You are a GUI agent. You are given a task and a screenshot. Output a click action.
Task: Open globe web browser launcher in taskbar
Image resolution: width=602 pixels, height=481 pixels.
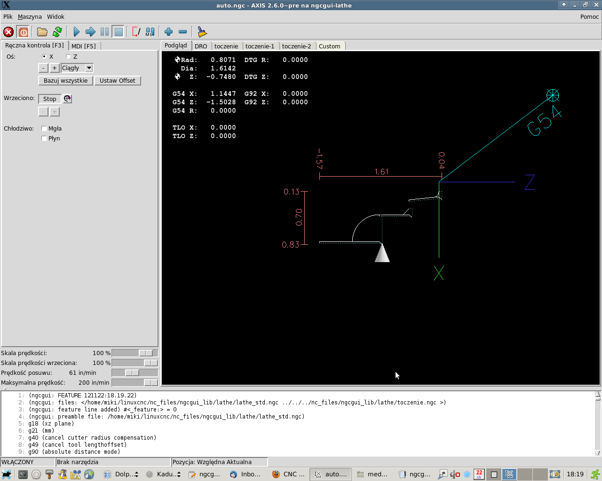click(89, 474)
